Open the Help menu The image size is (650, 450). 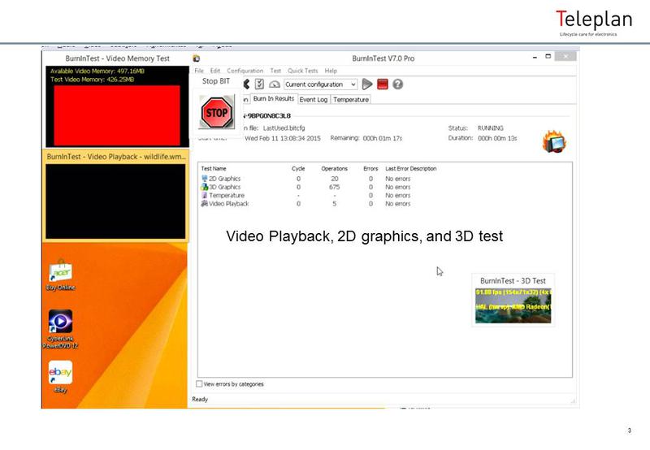(x=331, y=71)
